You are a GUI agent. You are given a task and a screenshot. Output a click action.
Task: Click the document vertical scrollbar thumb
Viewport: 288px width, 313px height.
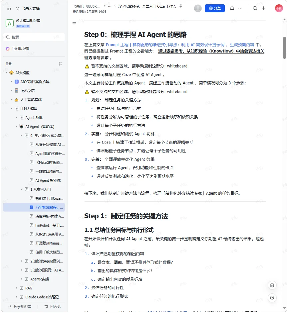coord(284,48)
